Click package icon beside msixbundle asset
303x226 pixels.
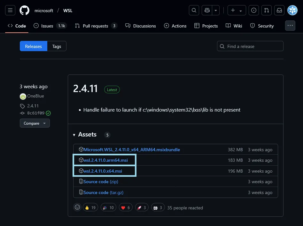[x=81, y=149]
